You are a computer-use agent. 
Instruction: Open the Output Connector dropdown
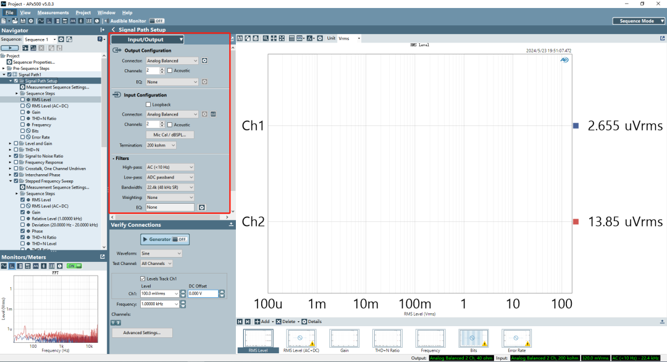[x=172, y=61]
